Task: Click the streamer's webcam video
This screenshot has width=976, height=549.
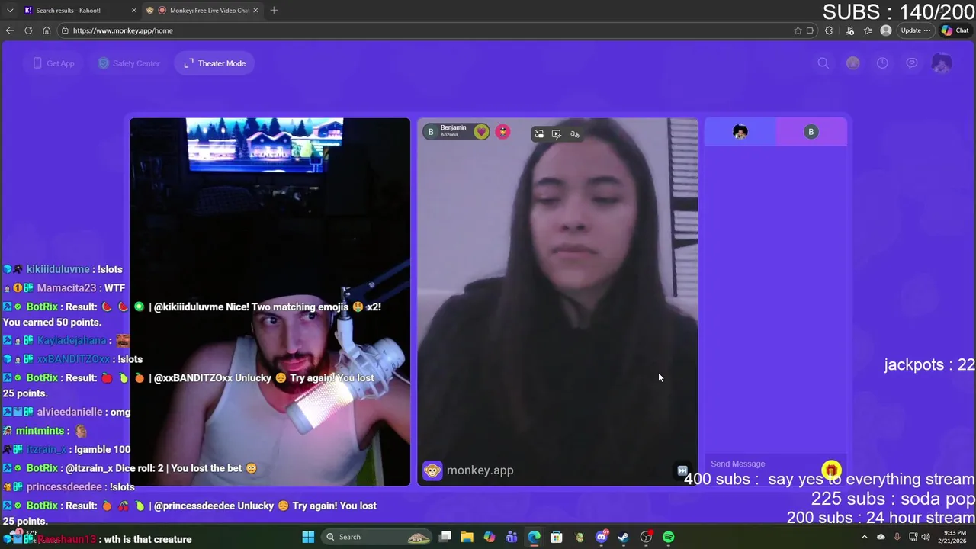Action: [270, 301]
